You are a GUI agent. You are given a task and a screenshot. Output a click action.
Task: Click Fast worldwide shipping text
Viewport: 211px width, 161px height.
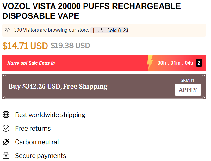coord(50,115)
